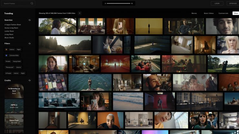
Task: Click the Share button
Action: coord(236,13)
